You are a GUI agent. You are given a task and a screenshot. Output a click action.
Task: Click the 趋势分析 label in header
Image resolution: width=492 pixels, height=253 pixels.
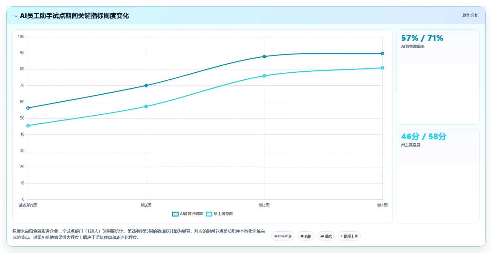470,15
